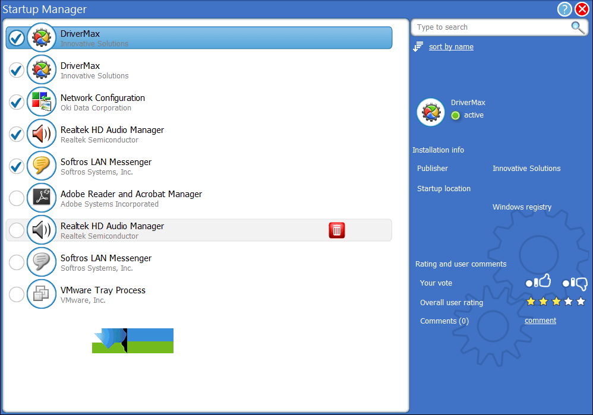Uncheck the highlighted DriverMax startup entry
Screen dimensions: 593x415
17,38
